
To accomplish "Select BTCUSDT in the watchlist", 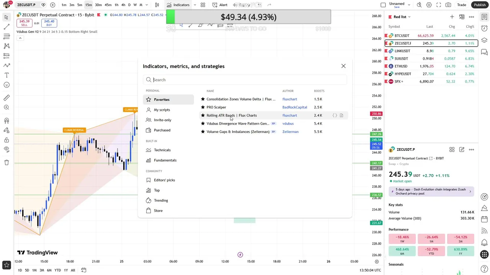I will click(431, 36).
